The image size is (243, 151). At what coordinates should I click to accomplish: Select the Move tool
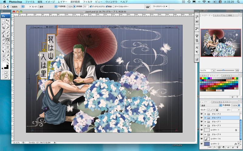7,21
